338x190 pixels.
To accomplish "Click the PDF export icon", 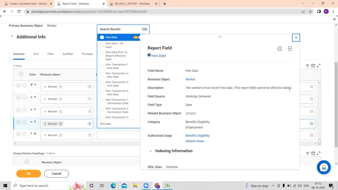I will click(x=290, y=49).
